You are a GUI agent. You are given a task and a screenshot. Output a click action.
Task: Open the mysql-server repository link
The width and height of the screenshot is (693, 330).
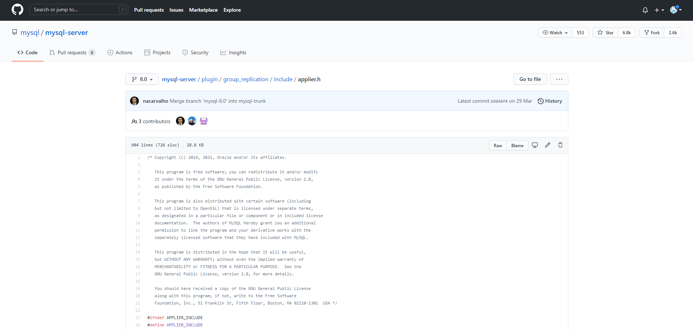(67, 32)
